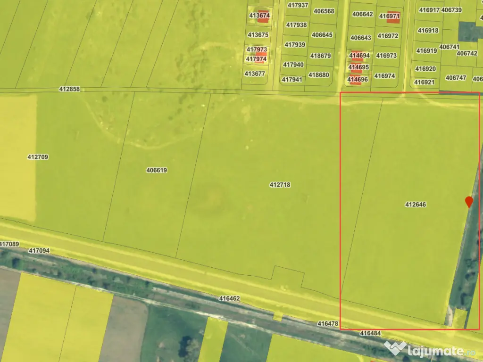Screen dimensions: 483x362
Task: Click the parcel label 417089
Action: (9, 244)
